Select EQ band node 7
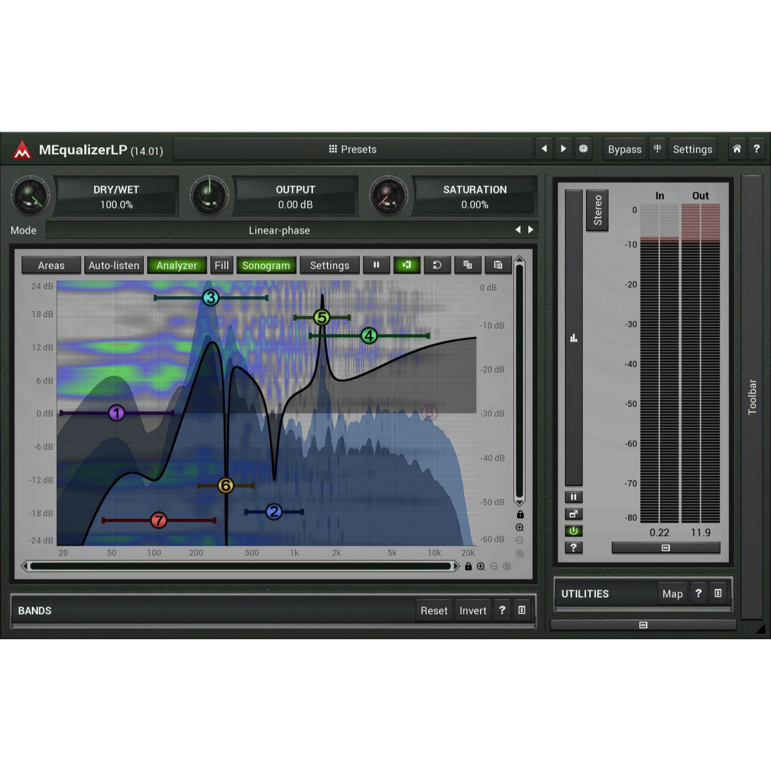771x771 pixels. click(x=159, y=520)
